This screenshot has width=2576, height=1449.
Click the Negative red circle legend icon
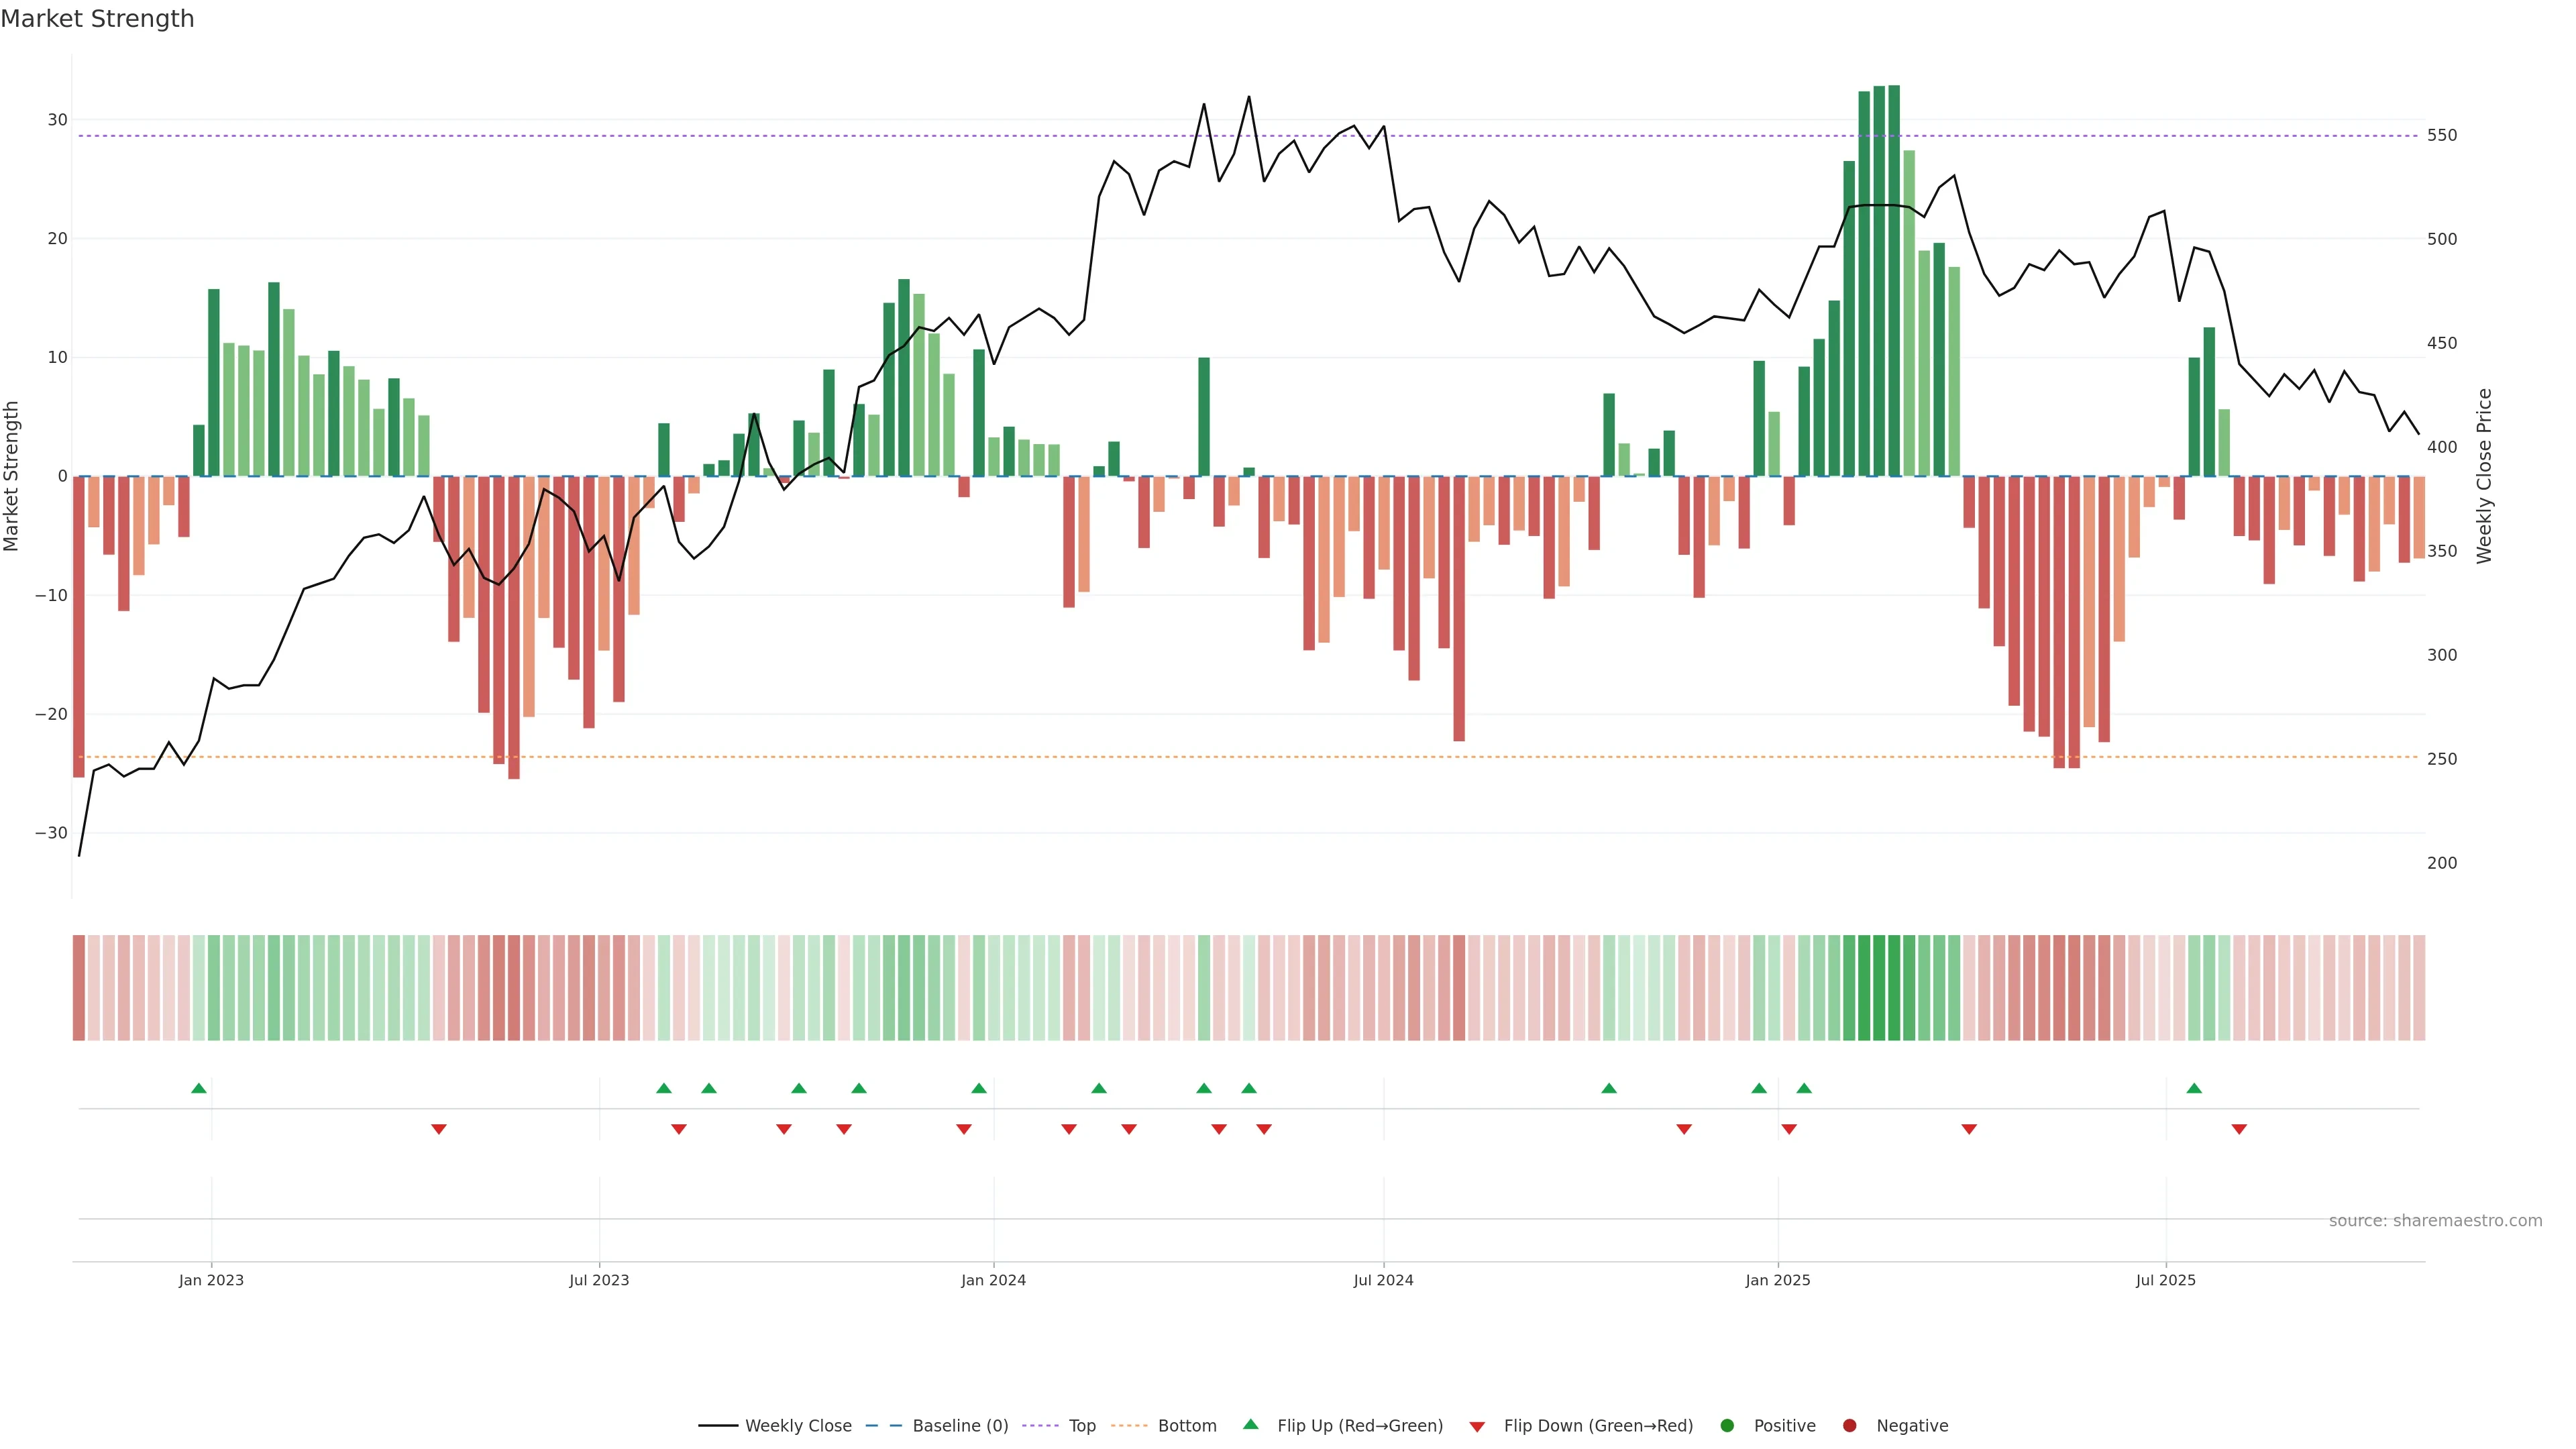click(x=1849, y=1425)
